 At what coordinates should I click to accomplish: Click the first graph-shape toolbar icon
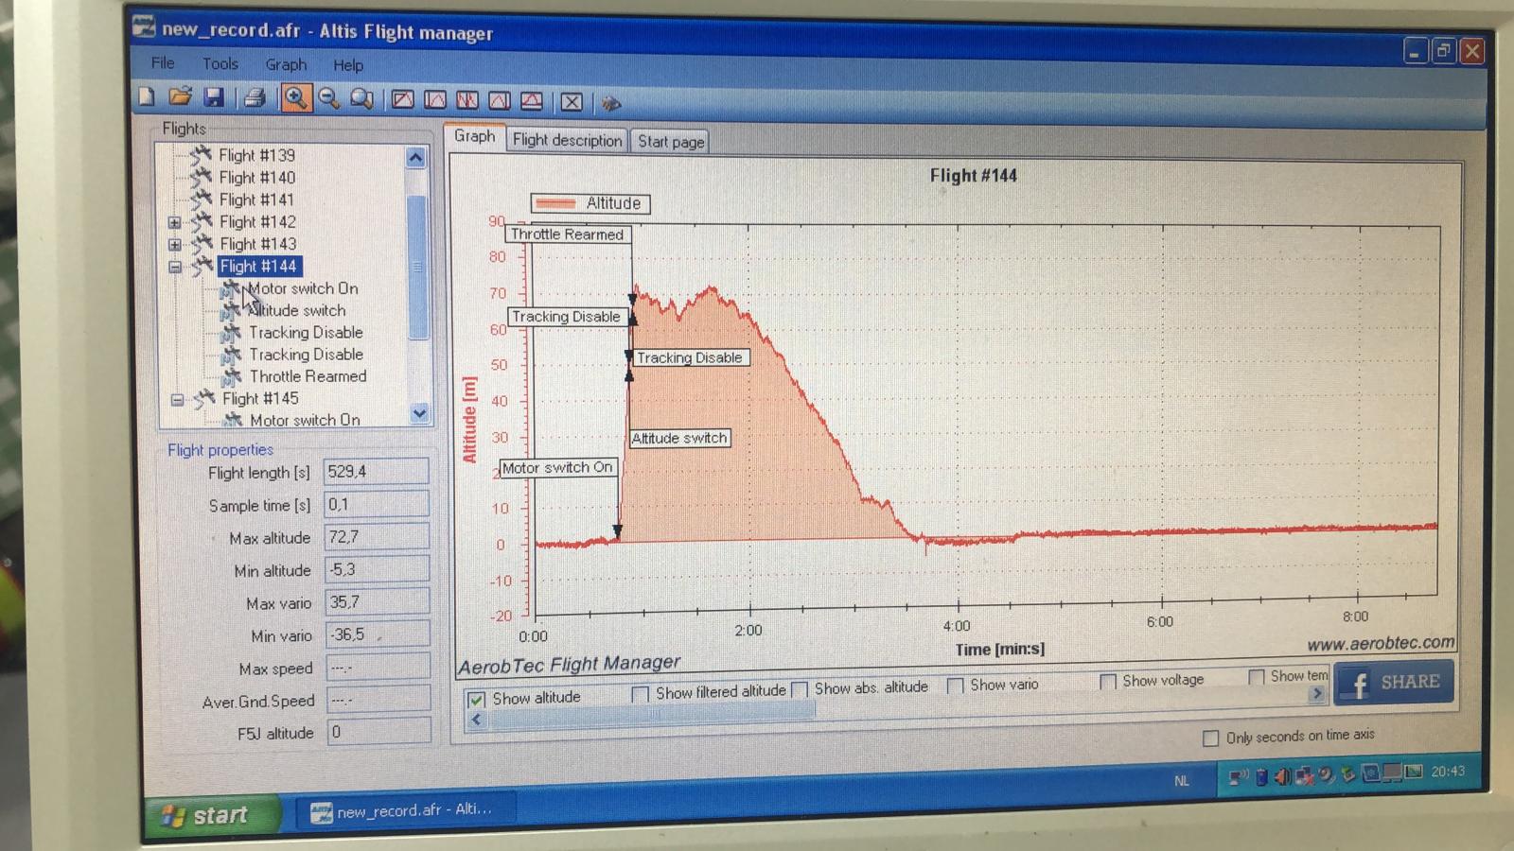[403, 99]
